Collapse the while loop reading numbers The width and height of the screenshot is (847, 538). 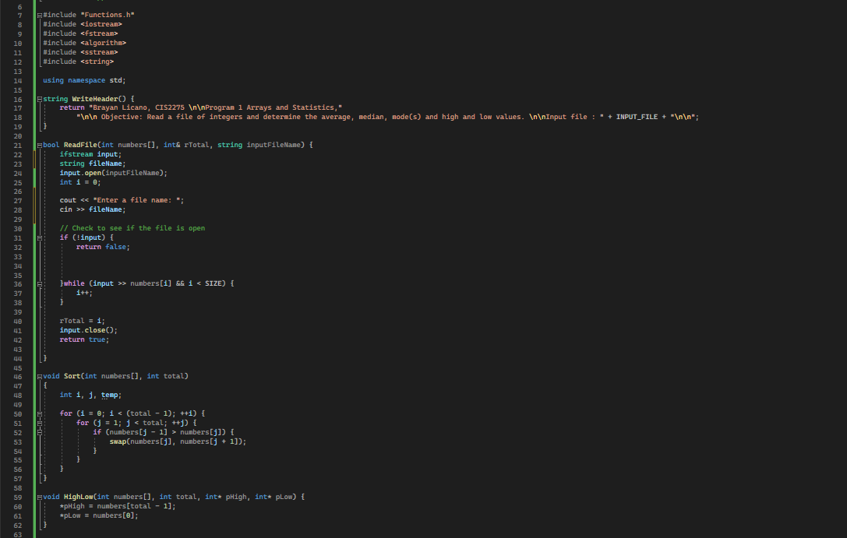(39, 283)
